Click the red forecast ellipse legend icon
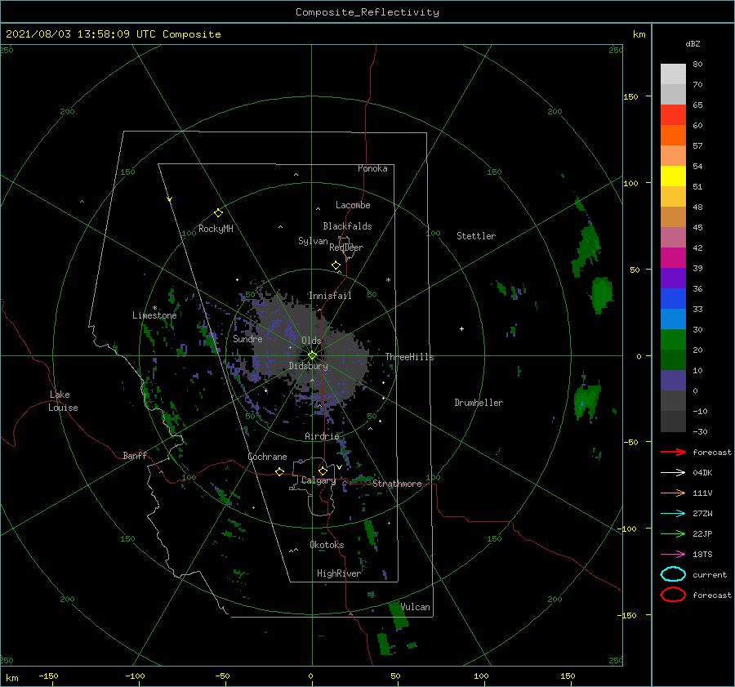Screen dimensions: 735x687 pos(673,595)
